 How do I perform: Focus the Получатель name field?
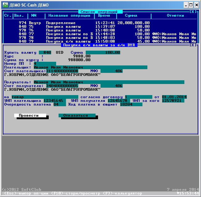coord(109,82)
